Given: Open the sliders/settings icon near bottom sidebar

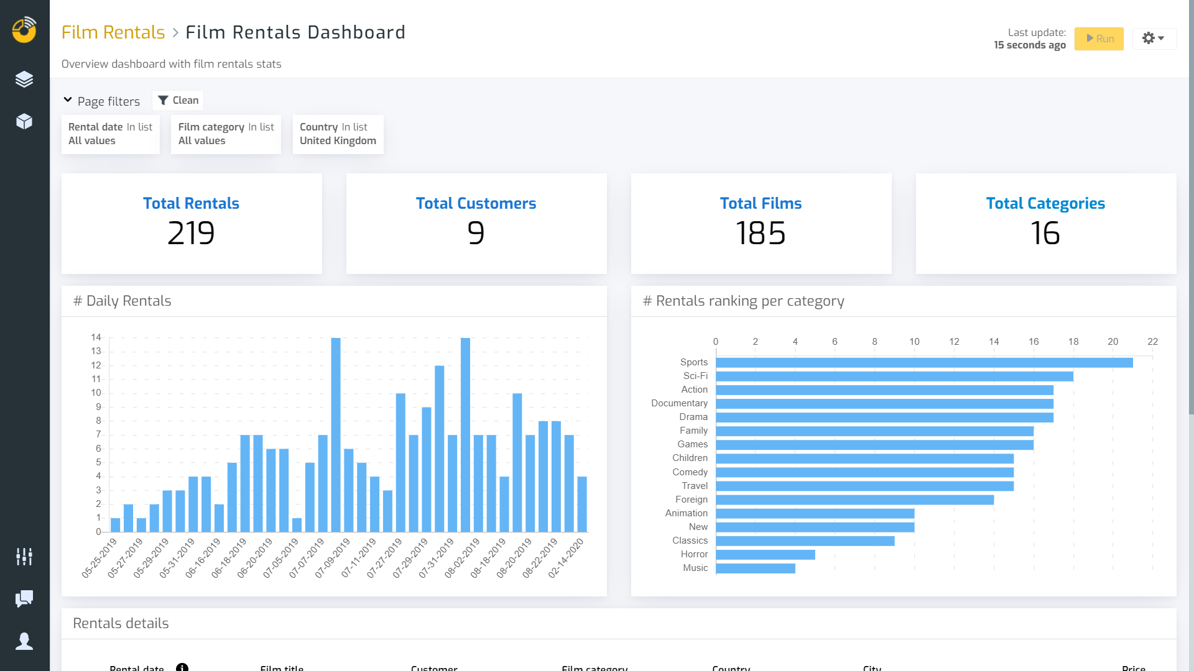Looking at the screenshot, I should coord(24,557).
